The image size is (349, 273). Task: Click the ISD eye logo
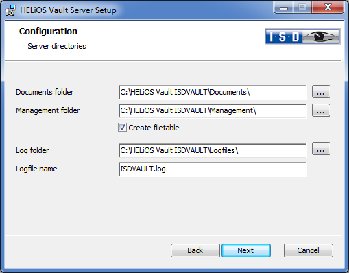[302, 36]
